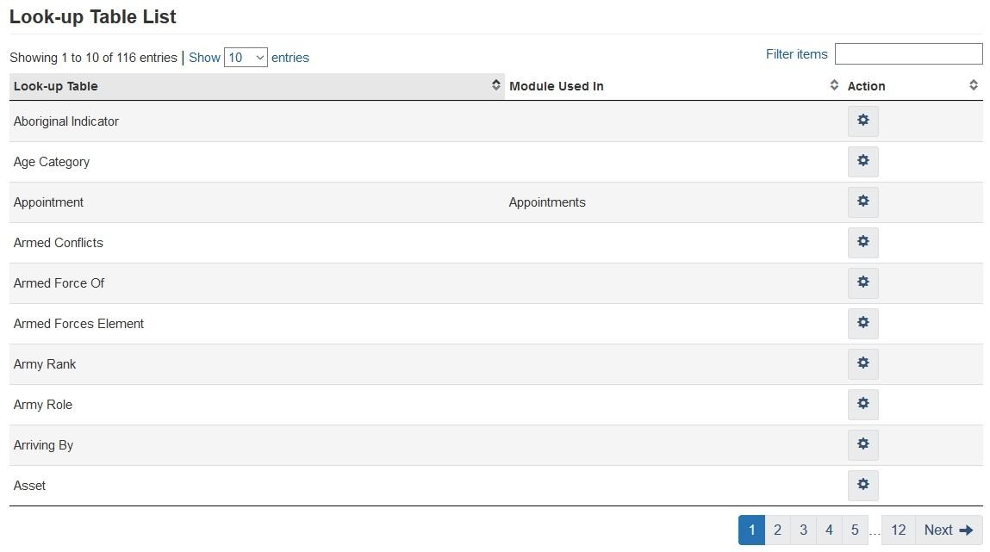The image size is (990, 552).
Task: Open actions for the Arriving By entry
Action: point(862,444)
